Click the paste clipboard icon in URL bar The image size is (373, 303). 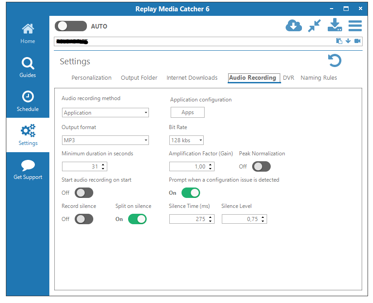(339, 41)
